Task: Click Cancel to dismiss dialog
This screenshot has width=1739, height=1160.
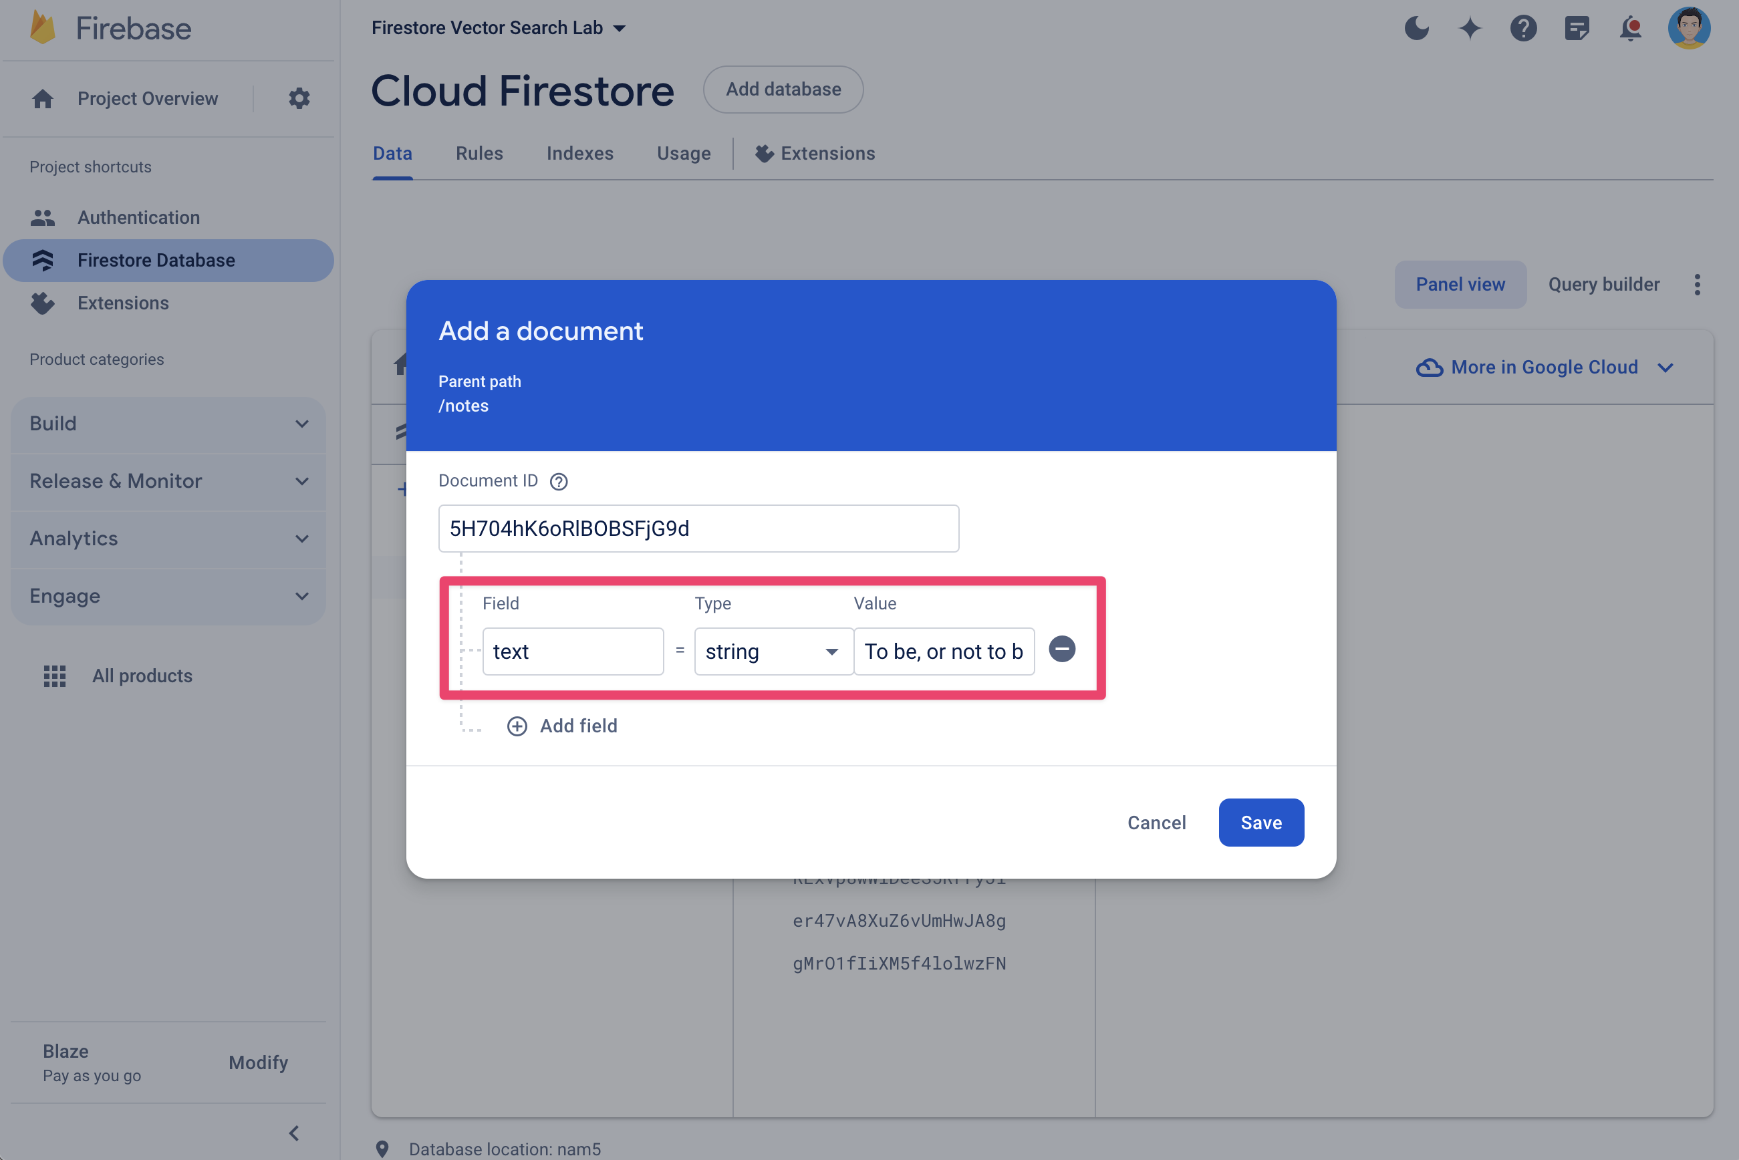Action: point(1156,822)
